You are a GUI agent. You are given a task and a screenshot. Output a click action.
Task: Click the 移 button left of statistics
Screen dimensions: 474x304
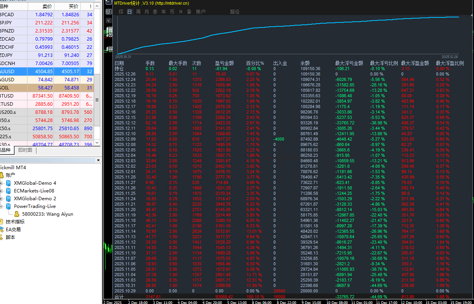point(108,12)
